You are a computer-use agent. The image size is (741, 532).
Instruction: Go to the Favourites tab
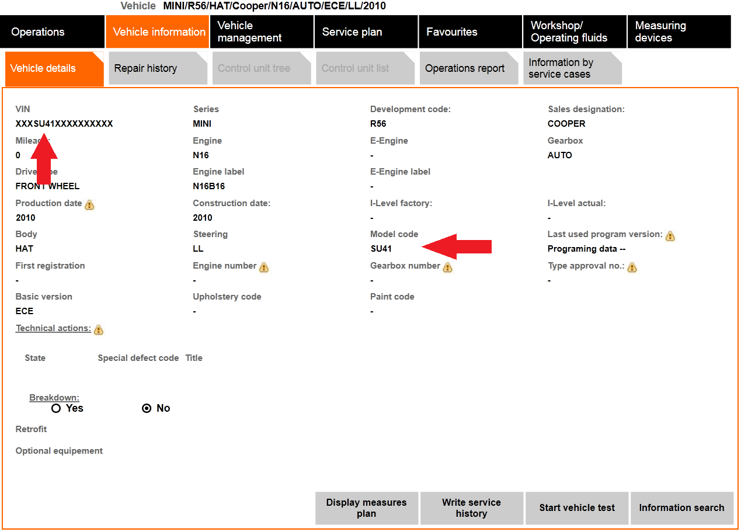pos(469,32)
